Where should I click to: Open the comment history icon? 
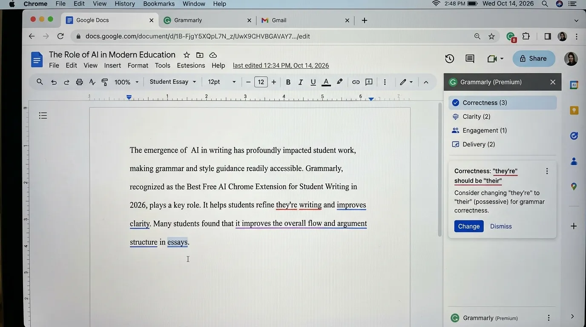[470, 59]
